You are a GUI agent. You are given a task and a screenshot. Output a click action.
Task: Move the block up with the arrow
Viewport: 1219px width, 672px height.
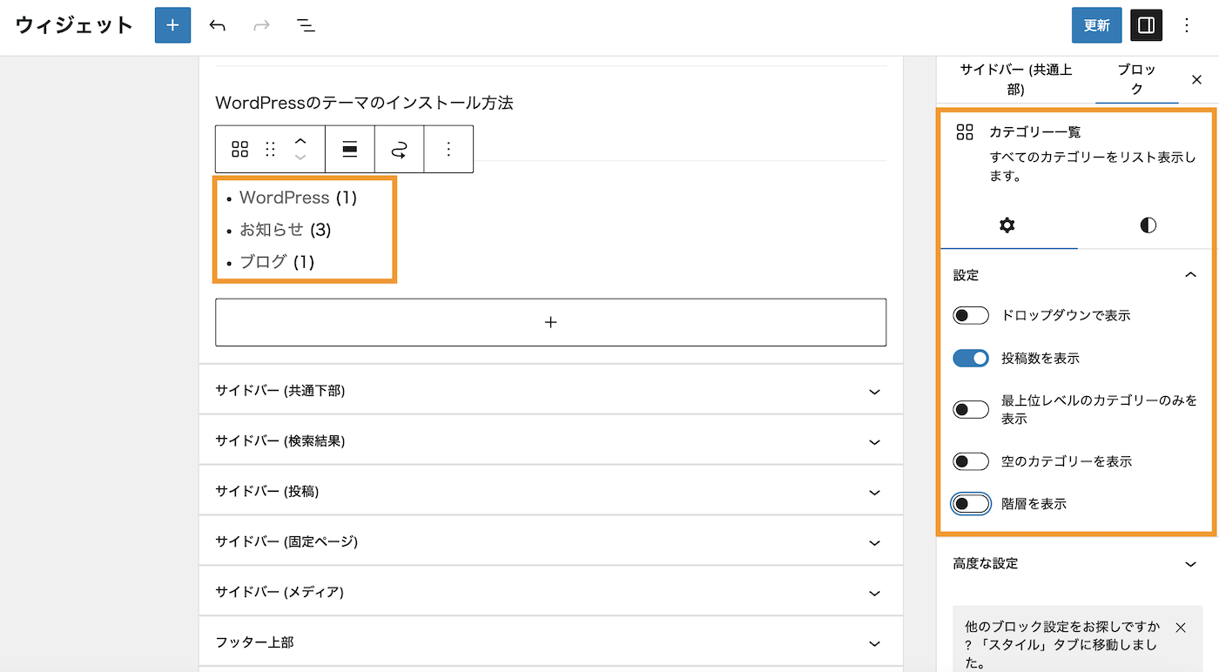point(300,140)
